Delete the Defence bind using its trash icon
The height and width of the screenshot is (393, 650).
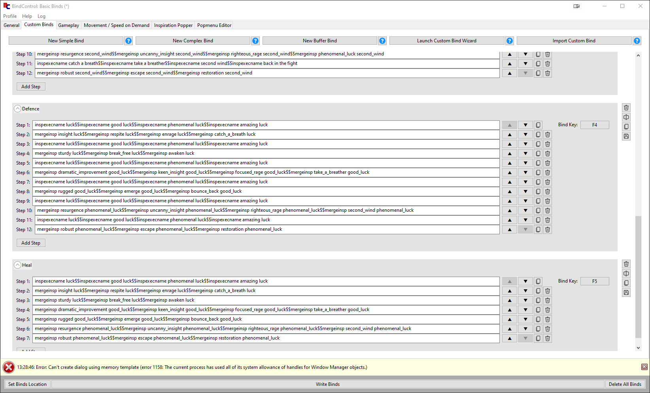[x=626, y=108]
